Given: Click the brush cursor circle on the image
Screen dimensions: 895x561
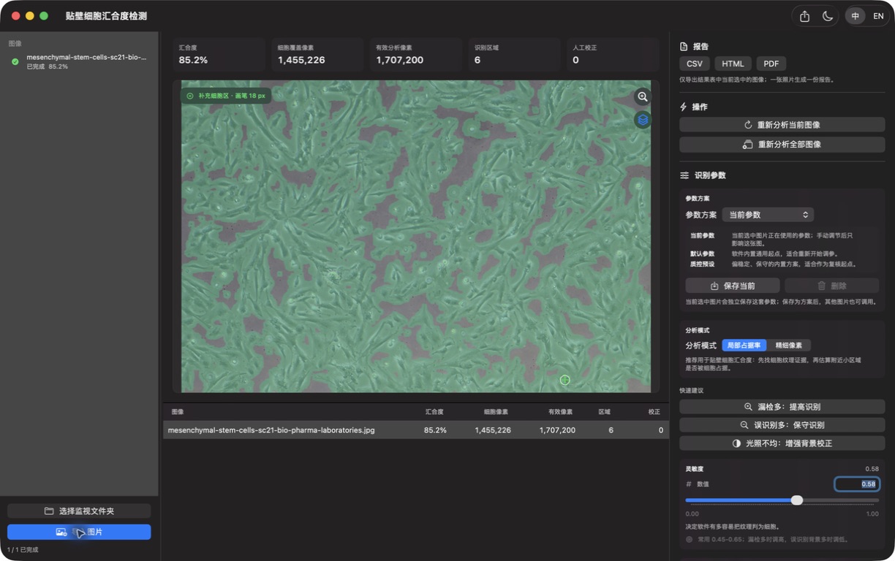Looking at the screenshot, I should tap(564, 380).
